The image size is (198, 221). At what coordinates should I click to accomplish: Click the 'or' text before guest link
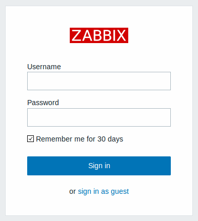pyautogui.click(x=72, y=192)
